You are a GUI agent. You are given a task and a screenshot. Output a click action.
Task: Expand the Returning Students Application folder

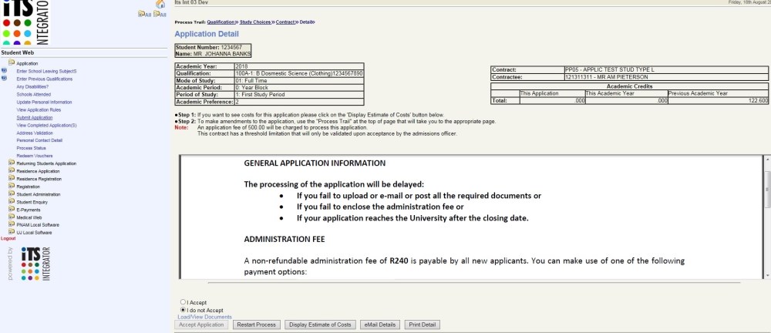coord(11,163)
